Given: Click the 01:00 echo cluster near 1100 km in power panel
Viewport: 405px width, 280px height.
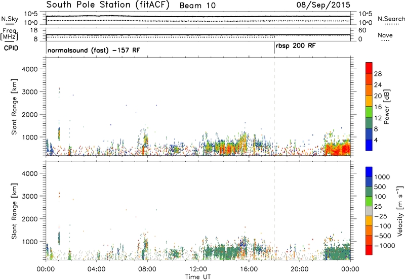Looking at the screenshot, I should 59,134.
